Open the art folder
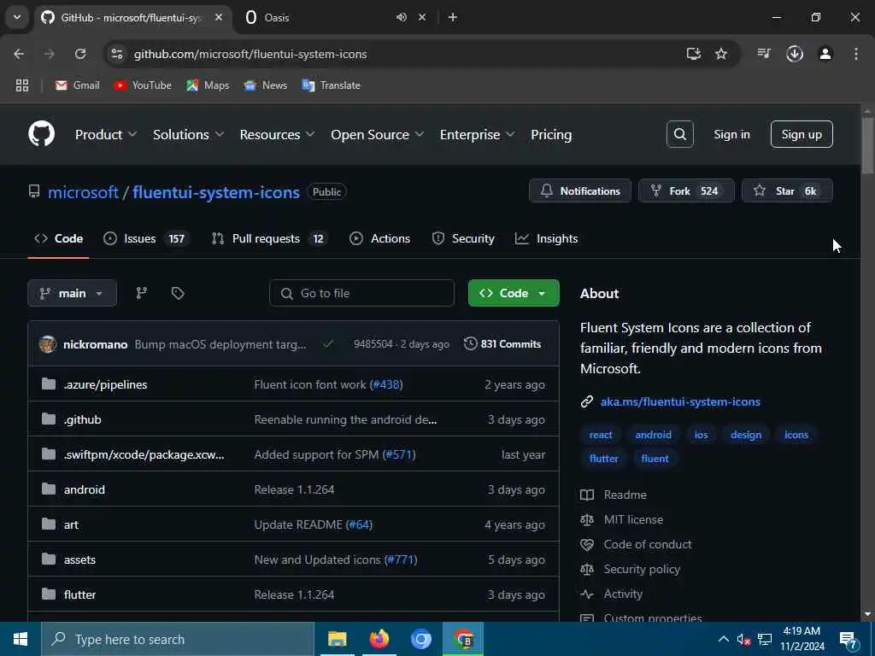The image size is (875, 656). click(x=71, y=524)
